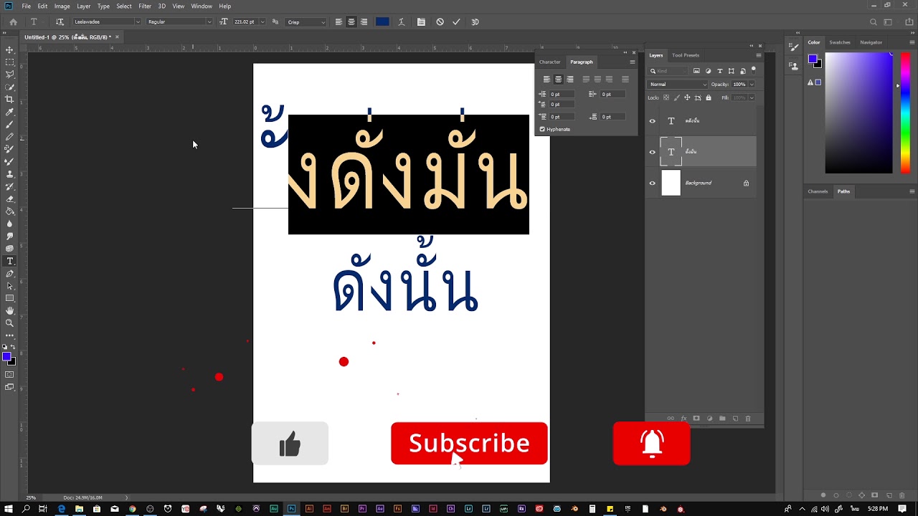Convert text to 3D
This screenshot has width=918, height=516.
475,22
